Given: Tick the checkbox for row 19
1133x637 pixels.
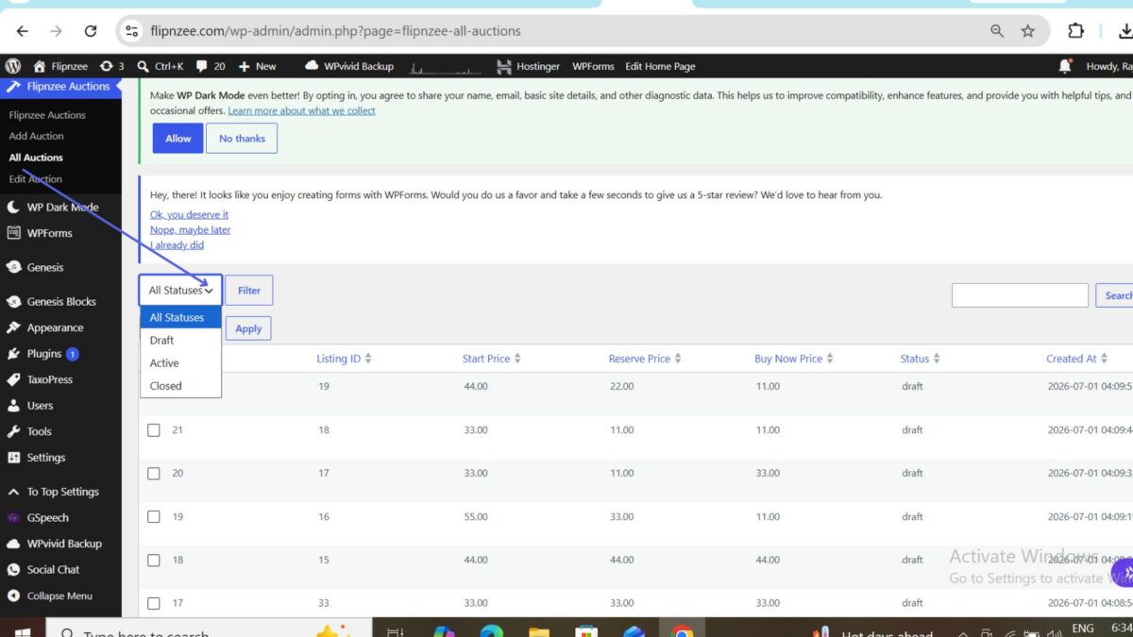Looking at the screenshot, I should (x=154, y=517).
